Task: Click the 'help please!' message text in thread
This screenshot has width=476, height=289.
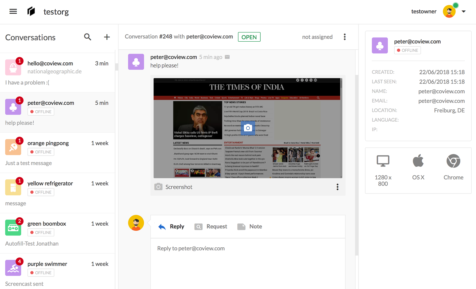Action: [x=164, y=65]
